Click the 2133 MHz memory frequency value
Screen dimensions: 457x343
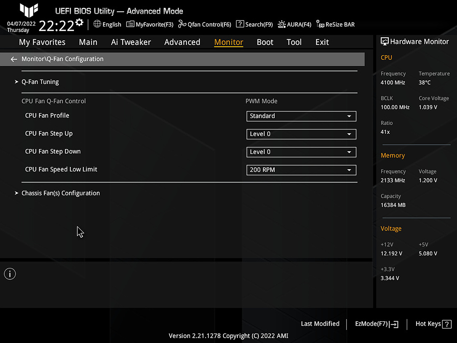point(393,181)
